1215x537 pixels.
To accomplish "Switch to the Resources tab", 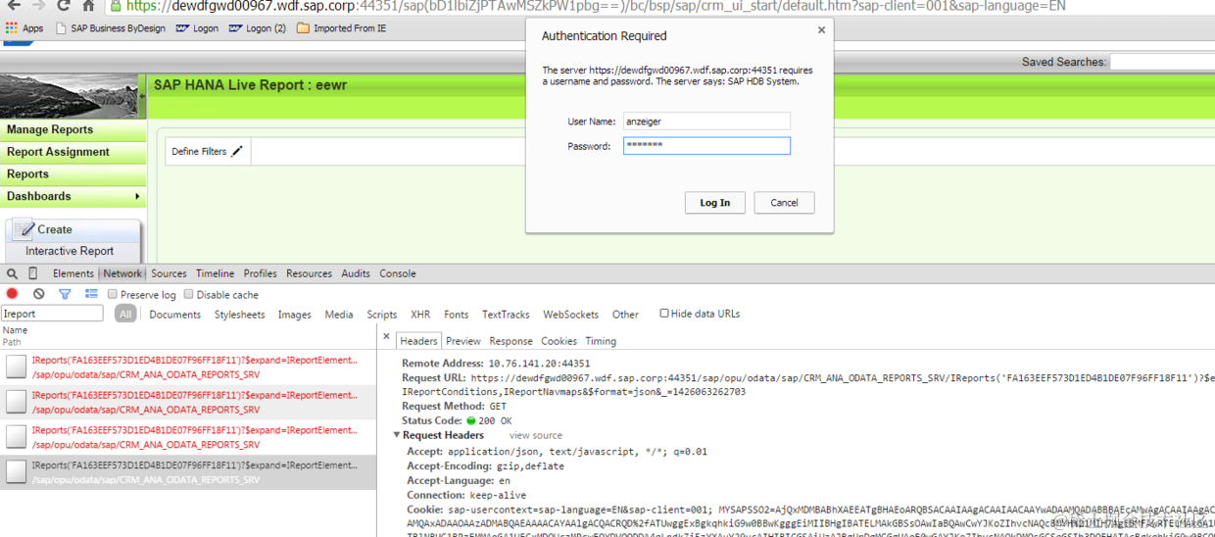I will pos(309,274).
